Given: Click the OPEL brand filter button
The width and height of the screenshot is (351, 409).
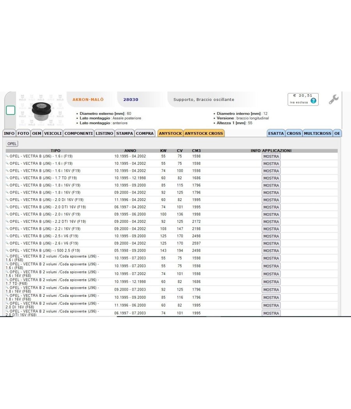Looking at the screenshot, I should 12,144.
